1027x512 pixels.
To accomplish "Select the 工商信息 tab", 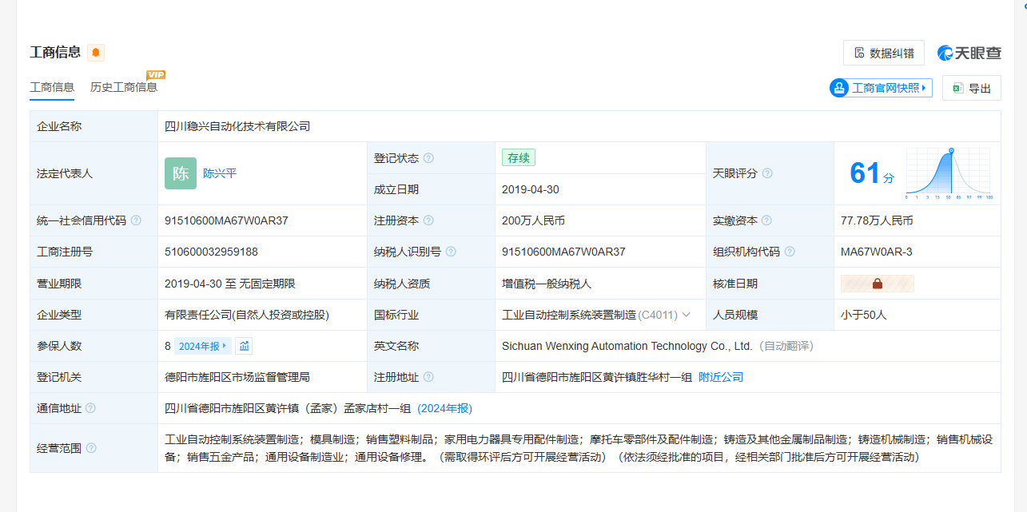I will [52, 87].
